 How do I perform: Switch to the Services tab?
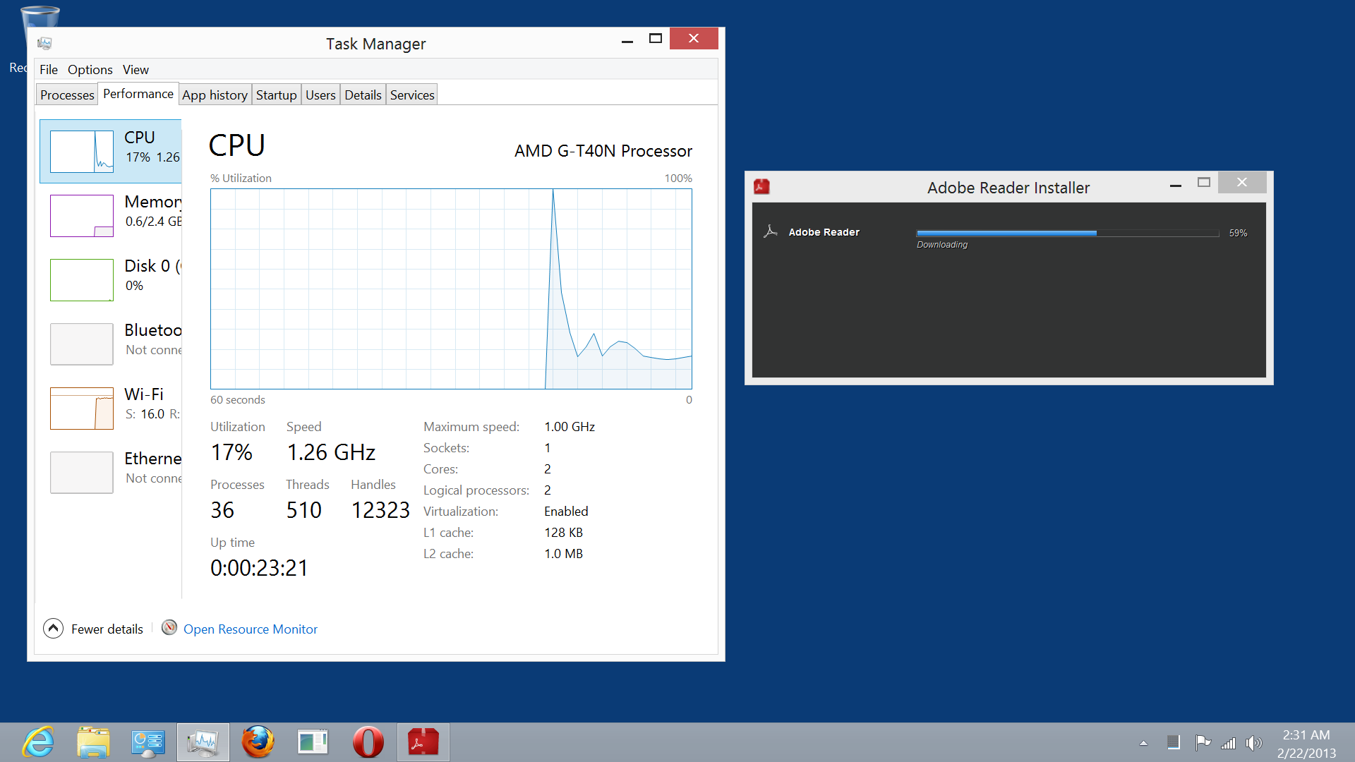click(412, 95)
